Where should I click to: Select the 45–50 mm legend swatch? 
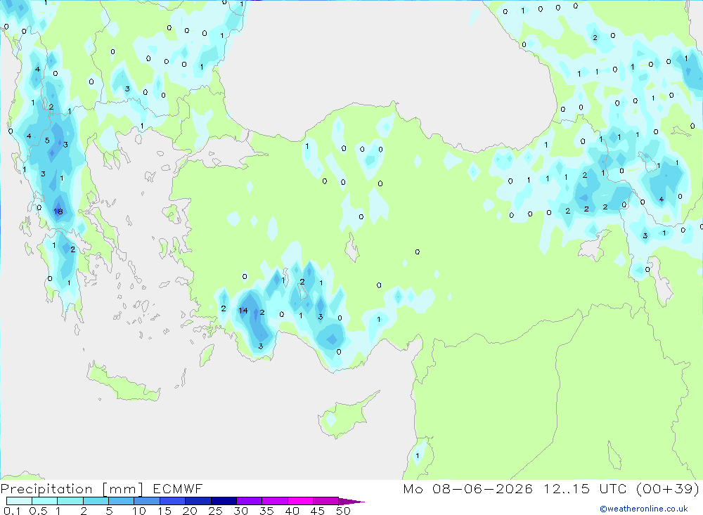[325, 501]
